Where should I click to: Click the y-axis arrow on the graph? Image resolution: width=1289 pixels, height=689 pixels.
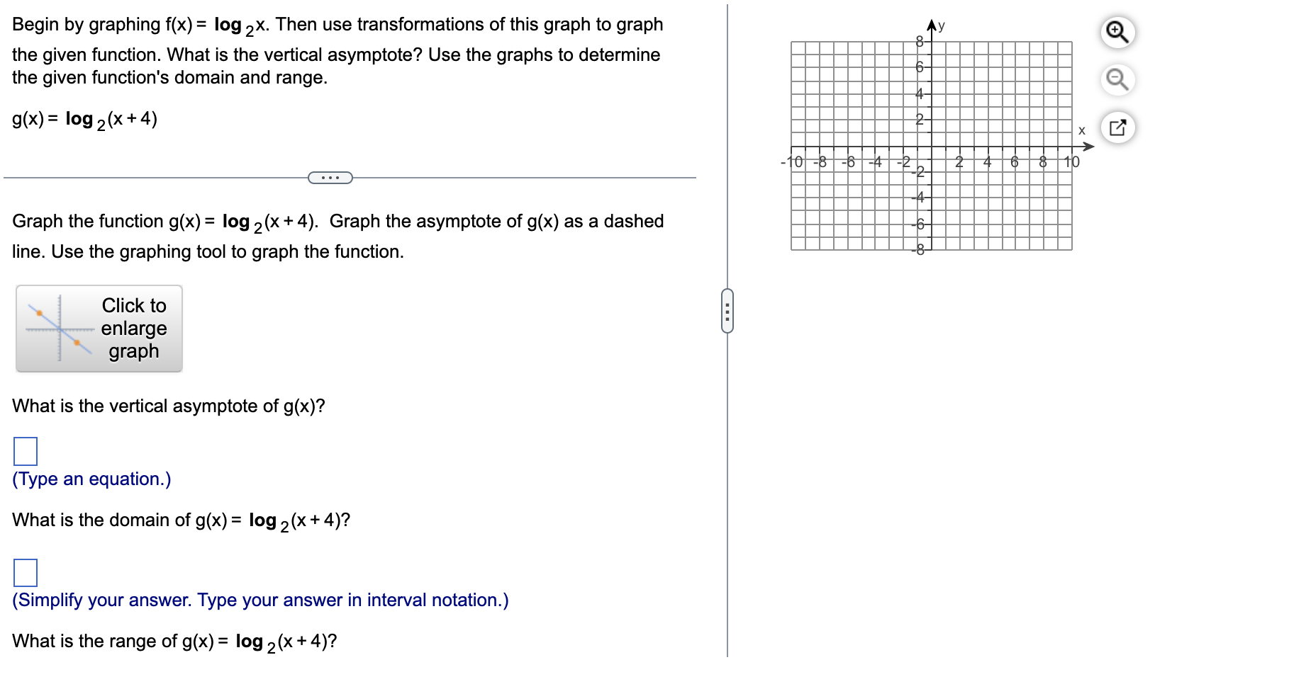point(930,25)
